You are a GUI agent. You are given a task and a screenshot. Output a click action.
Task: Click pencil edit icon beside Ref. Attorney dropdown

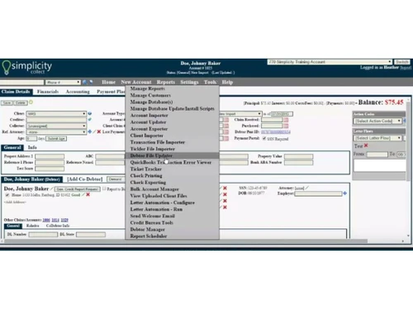94,131
